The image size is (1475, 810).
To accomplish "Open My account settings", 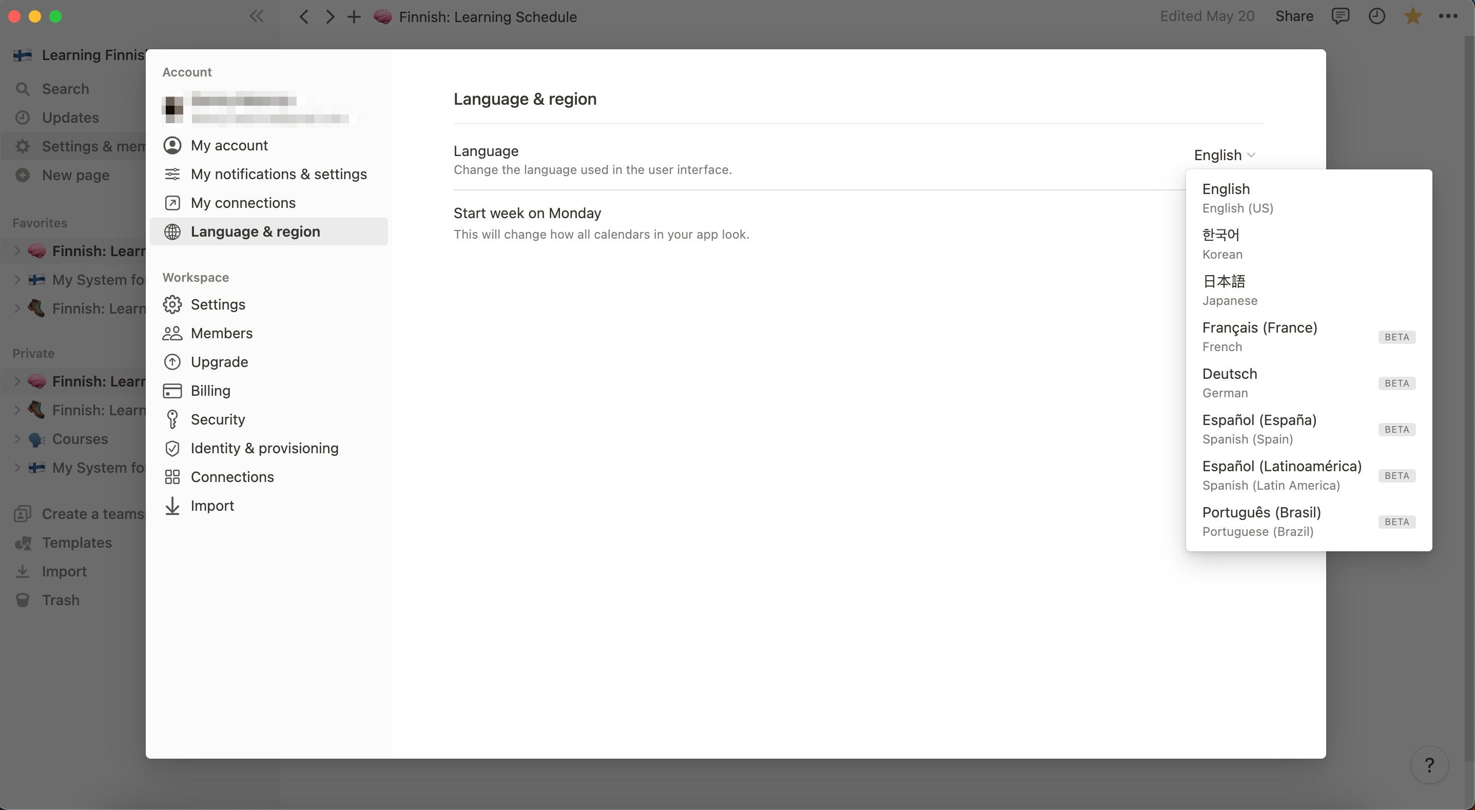I will point(228,145).
